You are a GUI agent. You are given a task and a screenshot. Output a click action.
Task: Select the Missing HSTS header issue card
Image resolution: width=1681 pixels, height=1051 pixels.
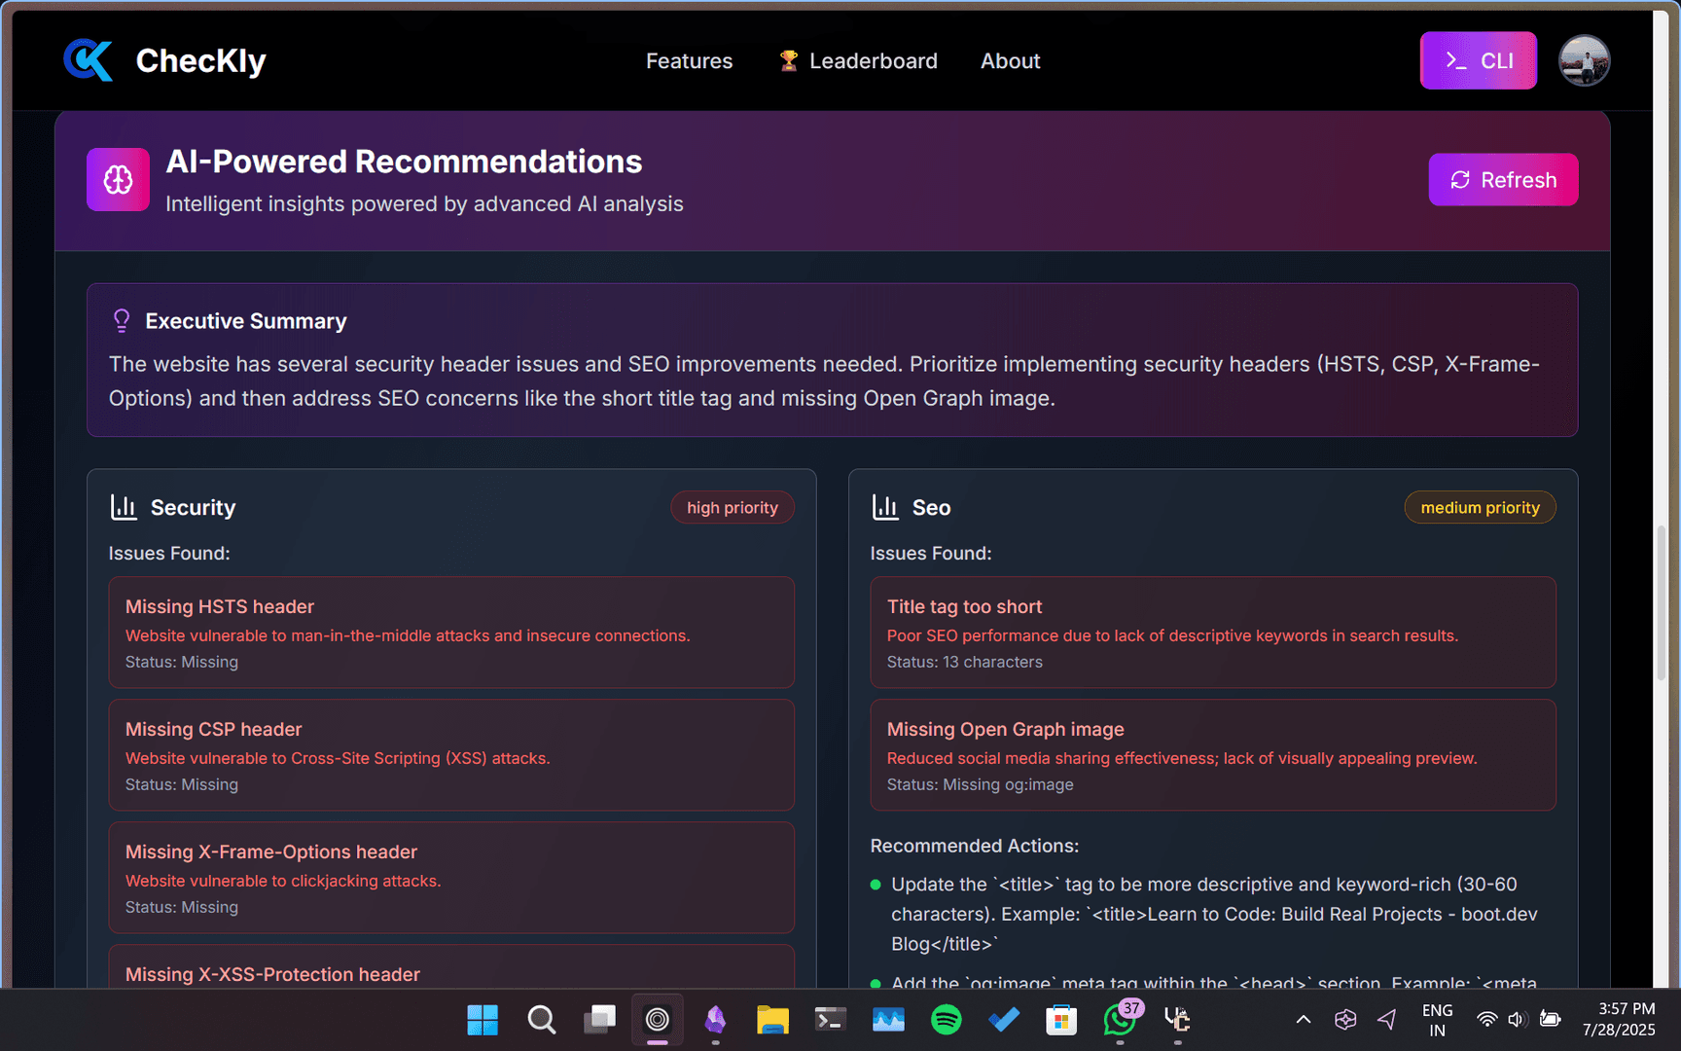click(x=451, y=633)
